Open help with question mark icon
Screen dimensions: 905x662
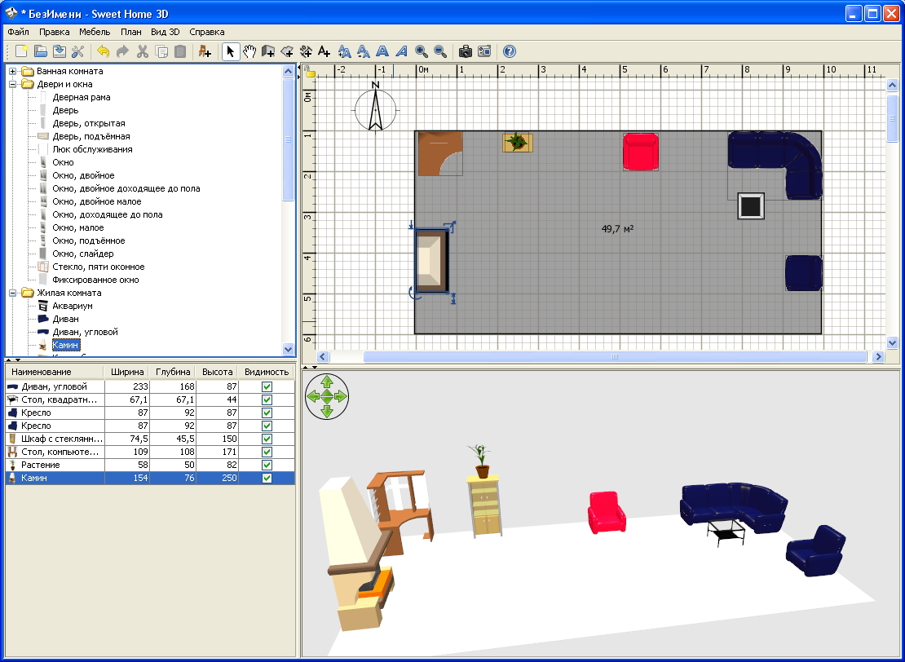tap(509, 51)
